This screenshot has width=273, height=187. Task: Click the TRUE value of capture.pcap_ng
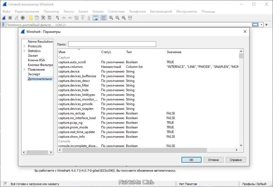170,123
